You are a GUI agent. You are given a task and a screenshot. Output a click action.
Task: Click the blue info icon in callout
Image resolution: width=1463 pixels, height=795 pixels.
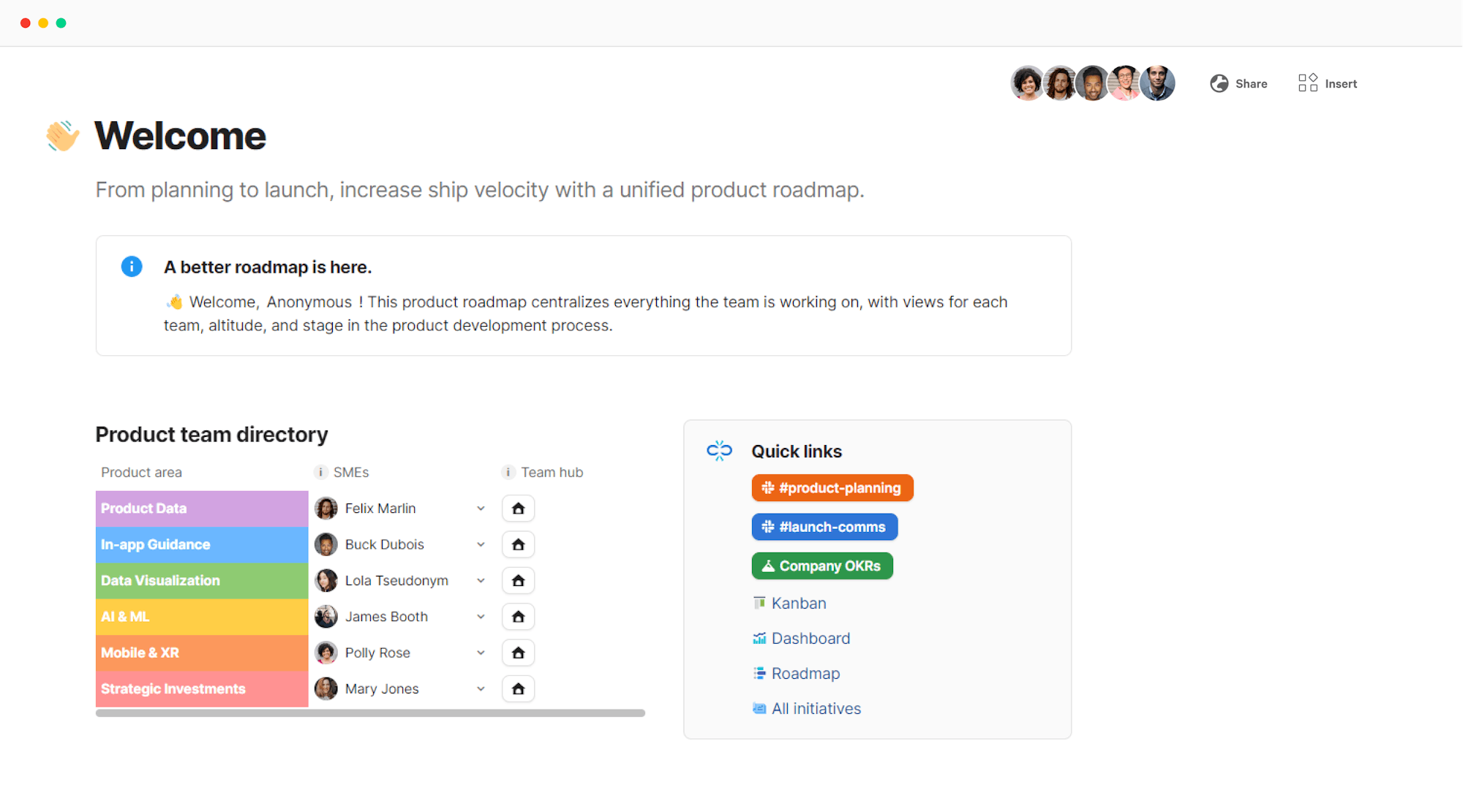(x=132, y=267)
